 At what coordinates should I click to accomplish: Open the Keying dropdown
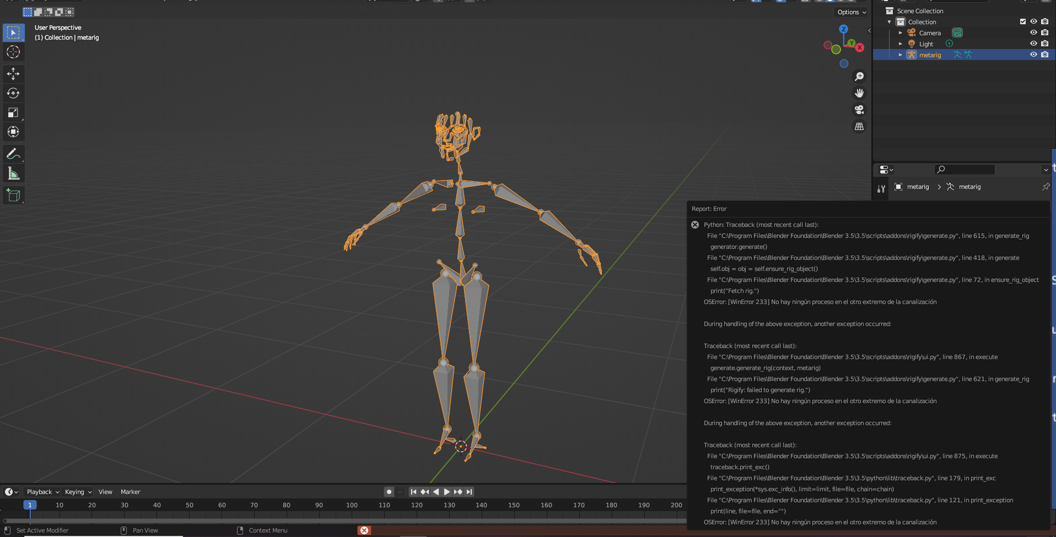pyautogui.click(x=78, y=492)
